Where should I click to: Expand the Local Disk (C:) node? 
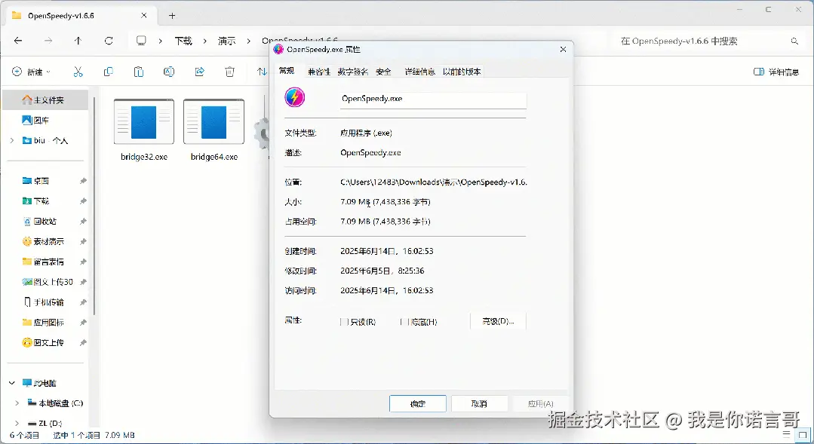(17, 403)
